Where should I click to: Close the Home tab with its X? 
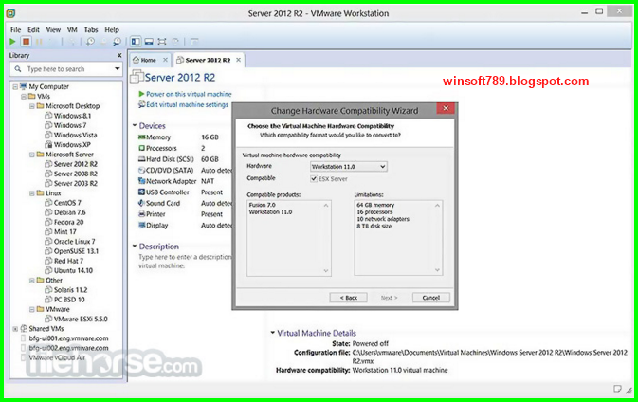click(165, 60)
